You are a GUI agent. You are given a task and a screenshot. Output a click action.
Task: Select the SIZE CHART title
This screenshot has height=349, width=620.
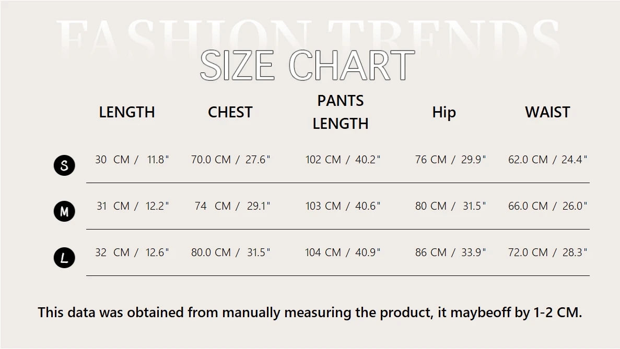click(308, 66)
